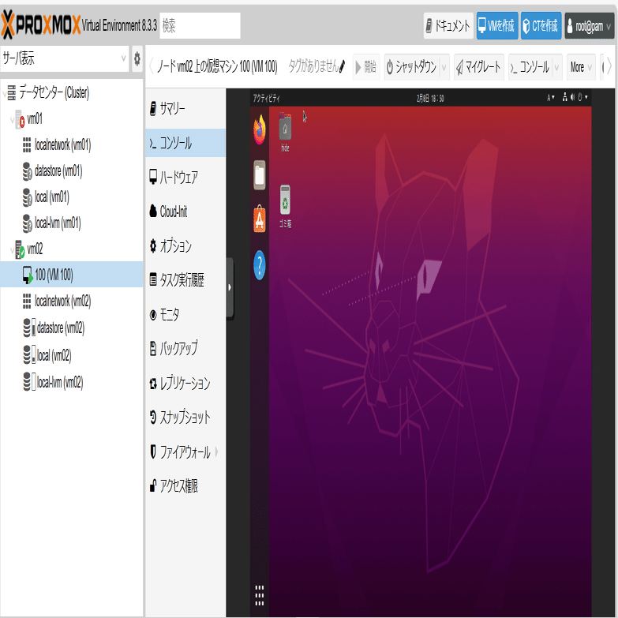Screen dimensions: 618x618
Task: Select node vm01 in tree
Action: click(35, 118)
